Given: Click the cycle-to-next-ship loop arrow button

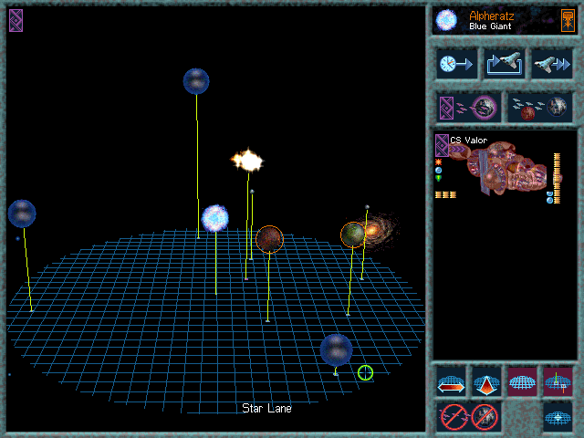Looking at the screenshot, I should pyautogui.click(x=504, y=64).
